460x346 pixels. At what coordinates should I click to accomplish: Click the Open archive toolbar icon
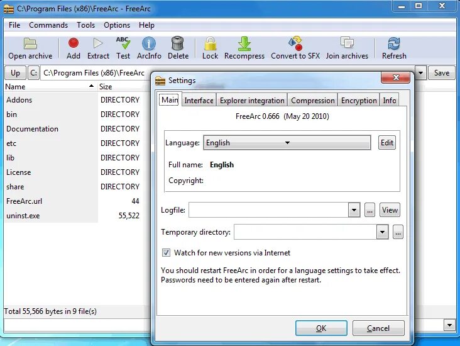coord(30,44)
